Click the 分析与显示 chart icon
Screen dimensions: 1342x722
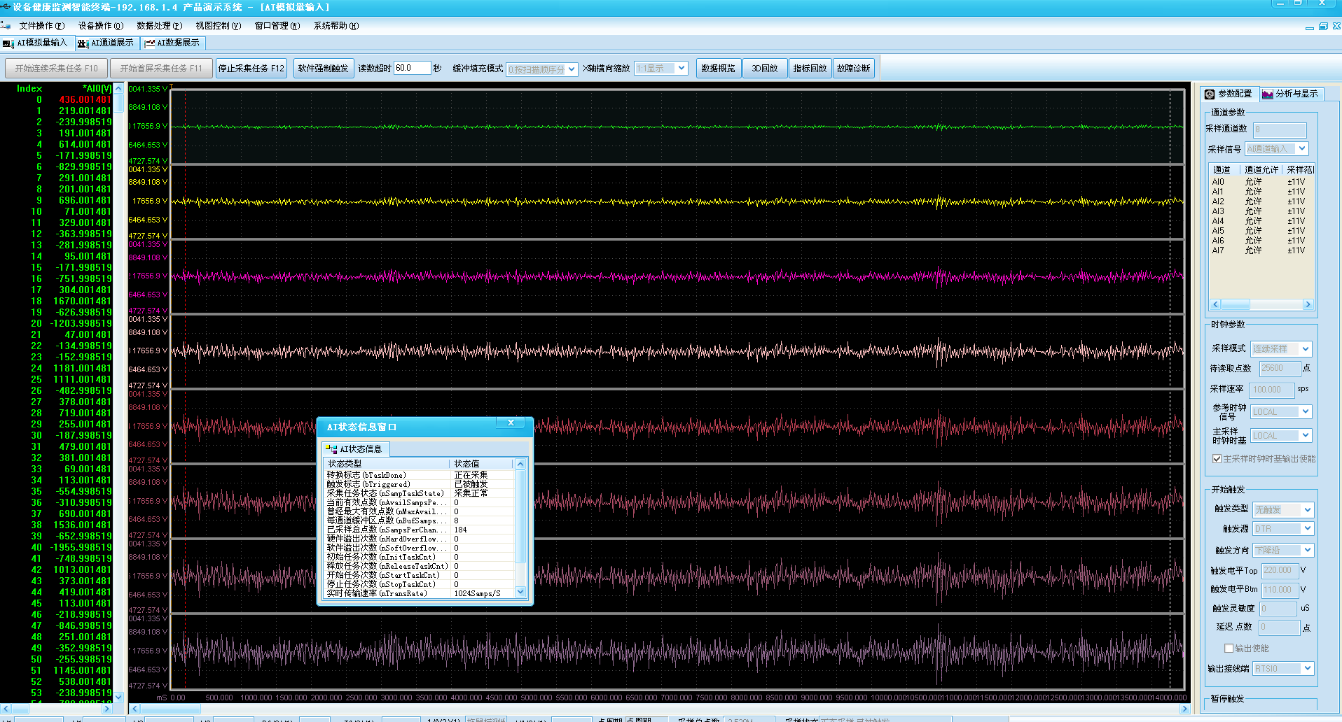coord(1267,94)
